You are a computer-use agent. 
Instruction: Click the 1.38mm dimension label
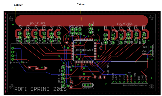tap(18, 5)
